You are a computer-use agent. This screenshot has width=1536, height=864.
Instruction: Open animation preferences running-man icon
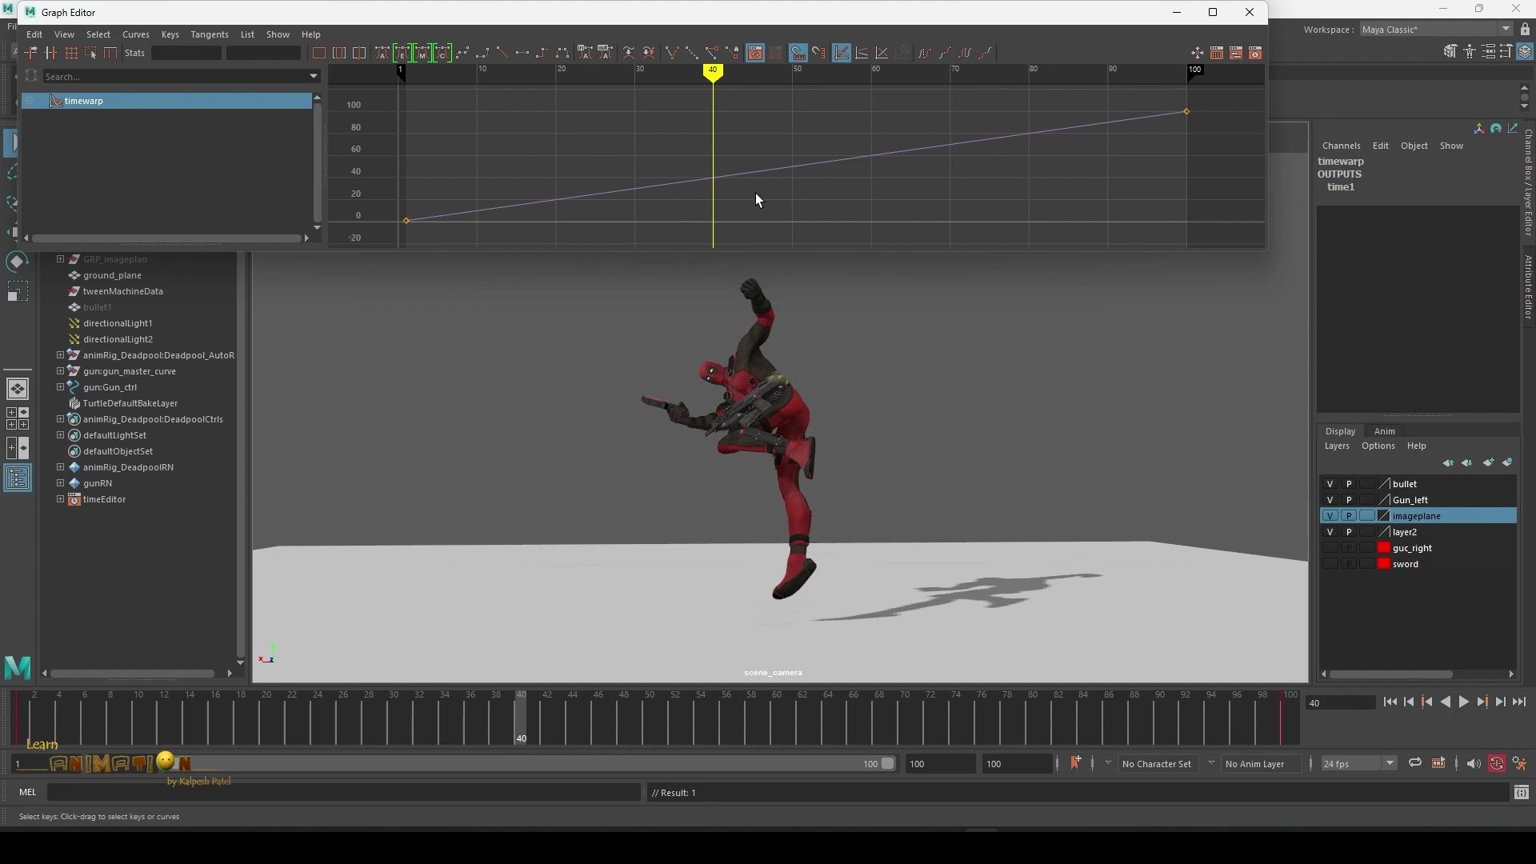point(1519,764)
